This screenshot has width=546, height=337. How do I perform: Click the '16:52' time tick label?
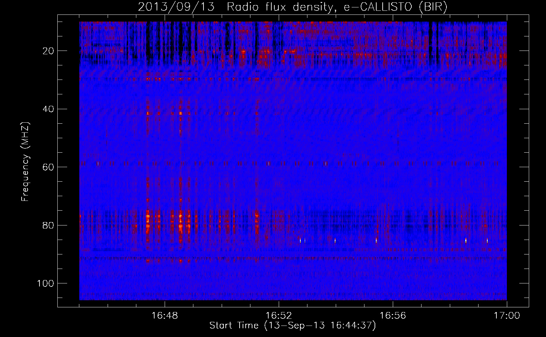(279, 316)
